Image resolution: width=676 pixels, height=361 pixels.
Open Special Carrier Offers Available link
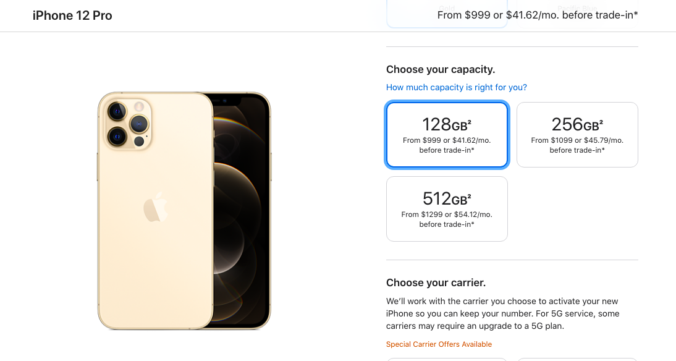(439, 344)
